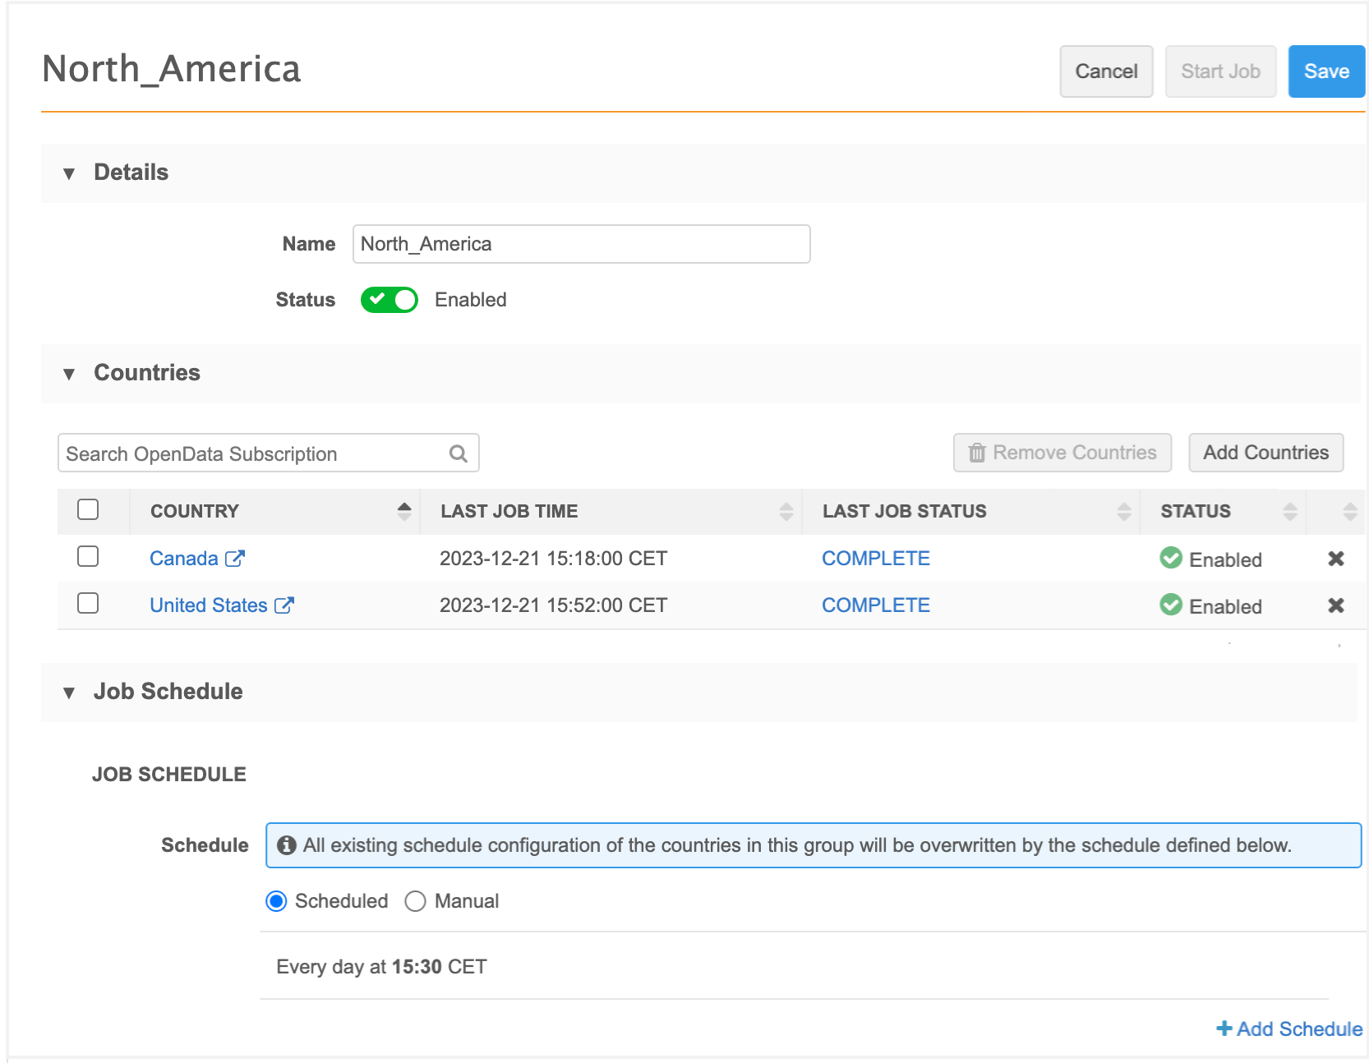This screenshot has height=1063, width=1369.
Task: Collapse the Details section
Action: click(69, 173)
